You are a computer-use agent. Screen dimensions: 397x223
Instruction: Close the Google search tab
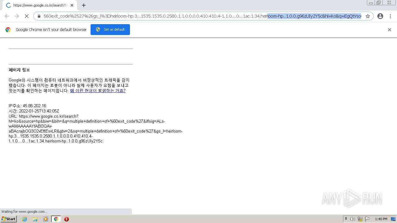click(x=72, y=5)
